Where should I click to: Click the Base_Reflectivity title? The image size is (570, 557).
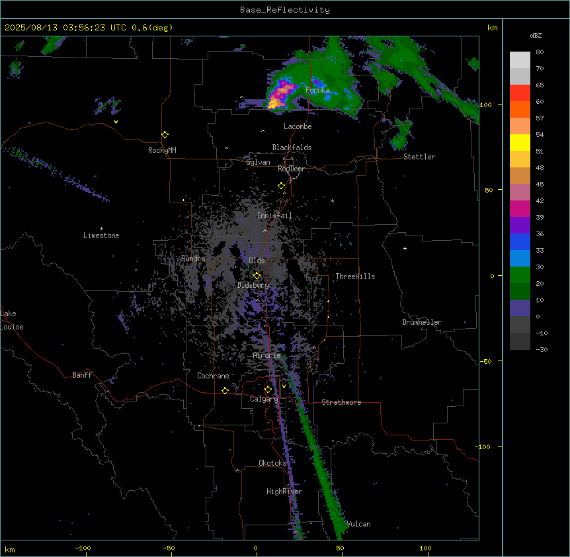[285, 10]
